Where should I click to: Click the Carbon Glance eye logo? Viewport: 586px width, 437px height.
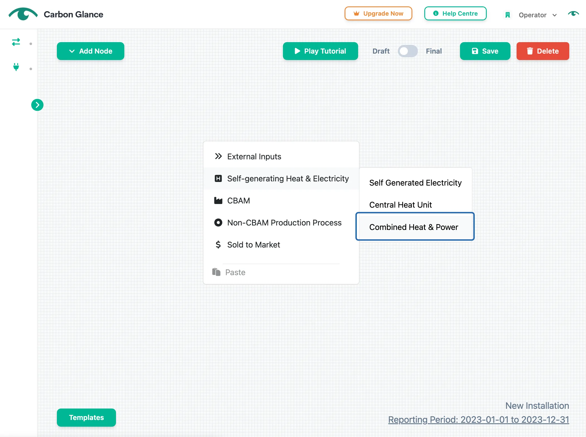click(23, 14)
